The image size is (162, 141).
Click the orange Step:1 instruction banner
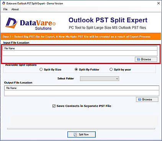(x=81, y=36)
